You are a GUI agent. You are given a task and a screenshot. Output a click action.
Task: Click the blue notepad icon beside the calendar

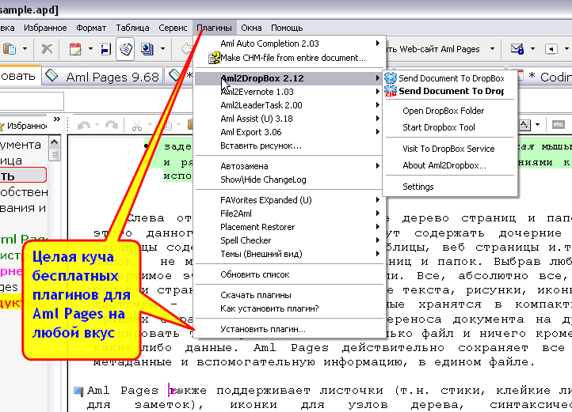point(105,48)
